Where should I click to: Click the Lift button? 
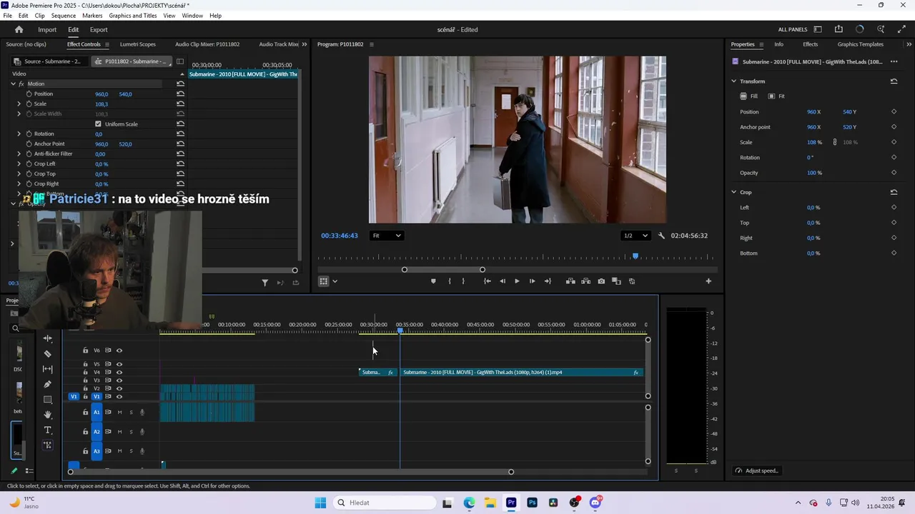[x=570, y=281]
